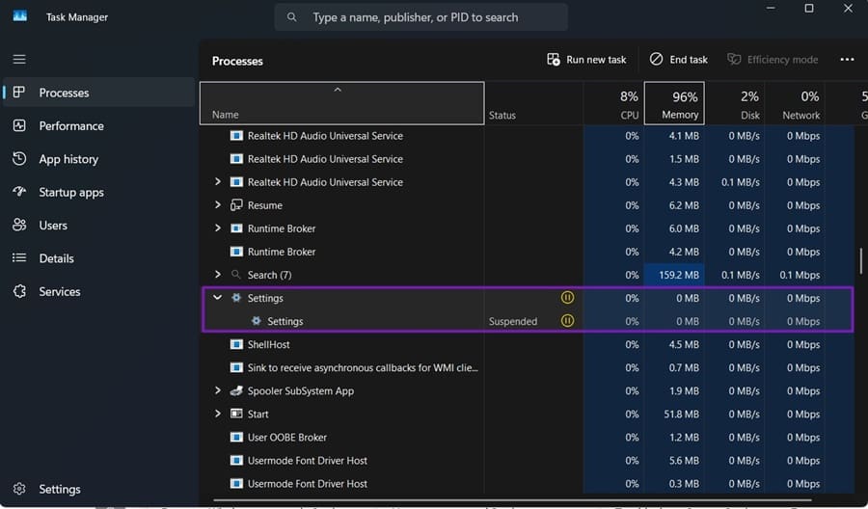Click the 0.1 Mbps network cell for Search
The width and height of the screenshot is (868, 509).
[x=795, y=275]
